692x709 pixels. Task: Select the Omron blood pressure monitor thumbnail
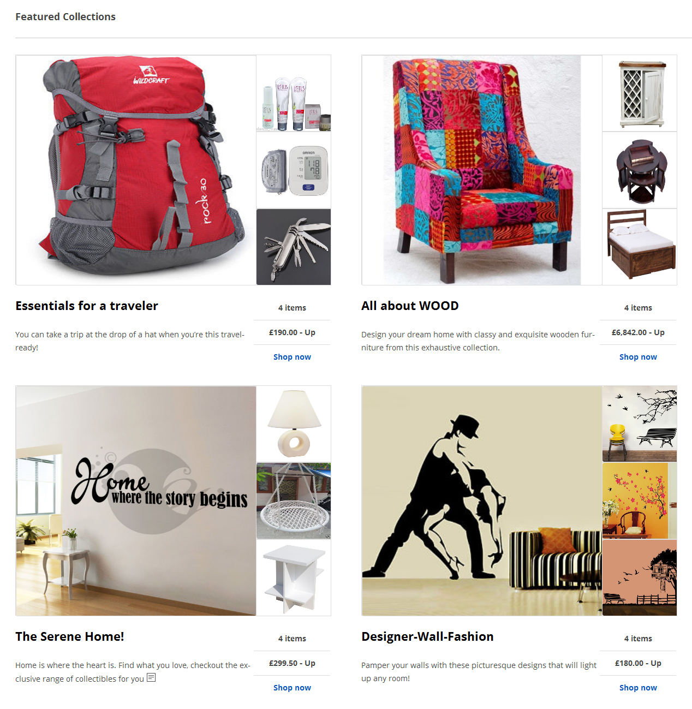[294, 170]
